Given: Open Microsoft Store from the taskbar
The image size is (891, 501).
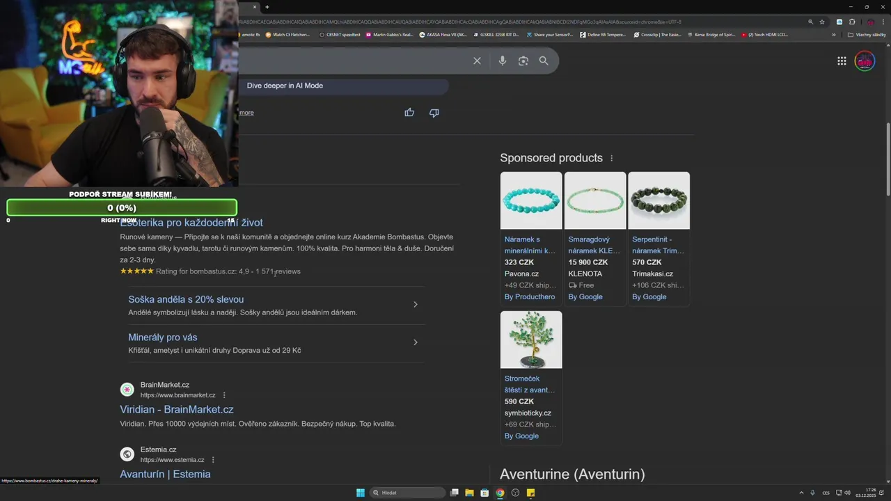Looking at the screenshot, I should 484,493.
